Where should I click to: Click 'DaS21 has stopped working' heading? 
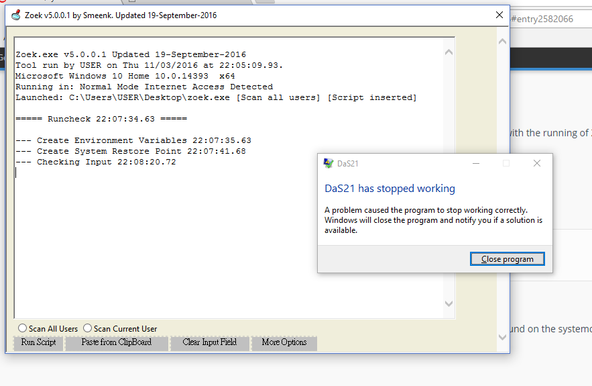[390, 188]
